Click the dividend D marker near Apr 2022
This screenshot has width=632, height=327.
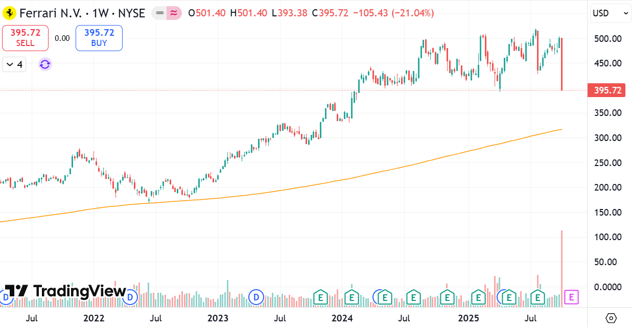130,296
